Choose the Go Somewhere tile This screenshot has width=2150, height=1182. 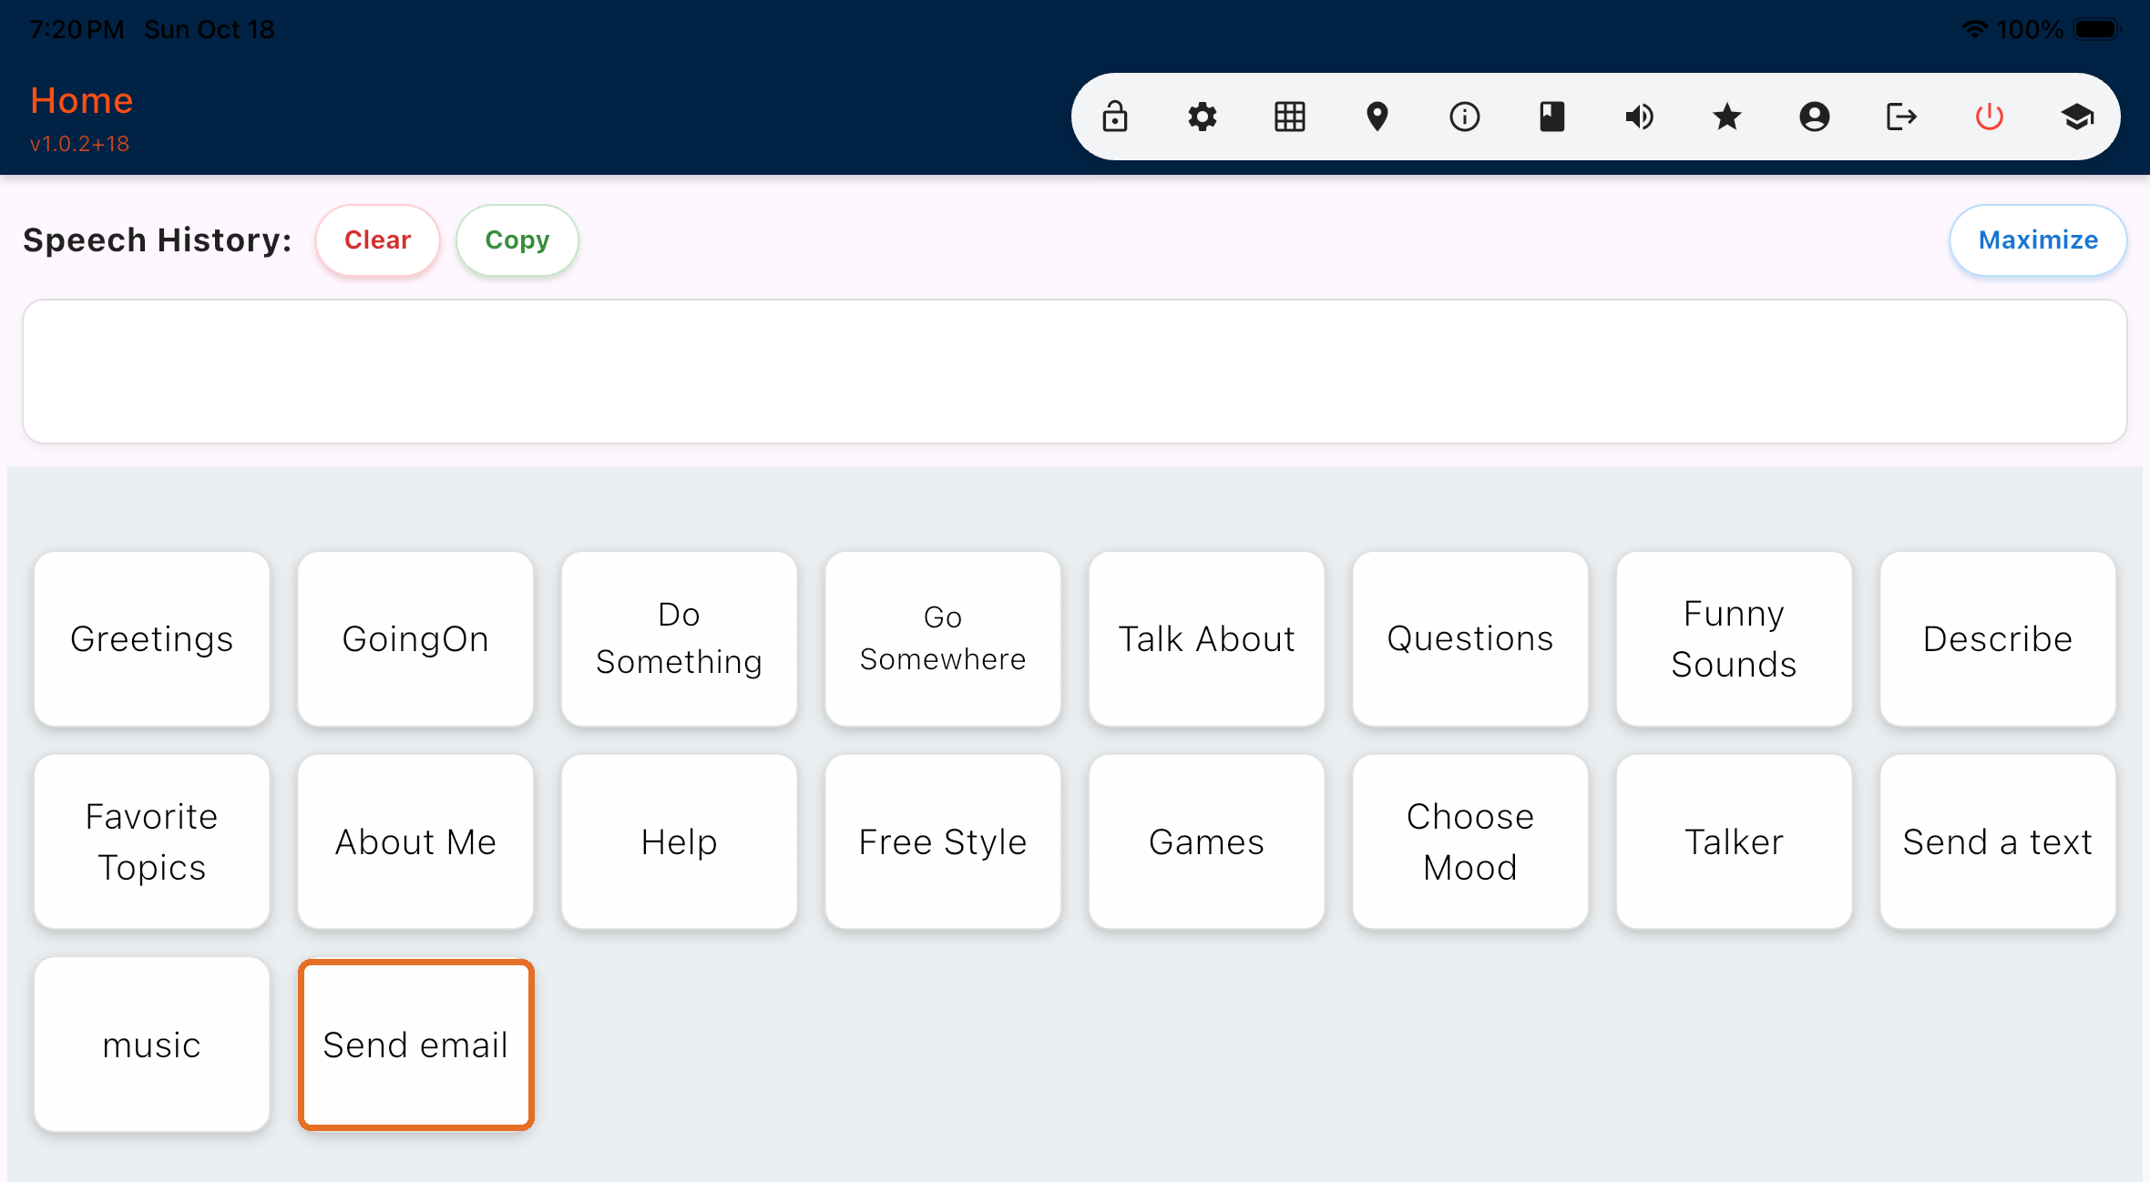pos(943,639)
